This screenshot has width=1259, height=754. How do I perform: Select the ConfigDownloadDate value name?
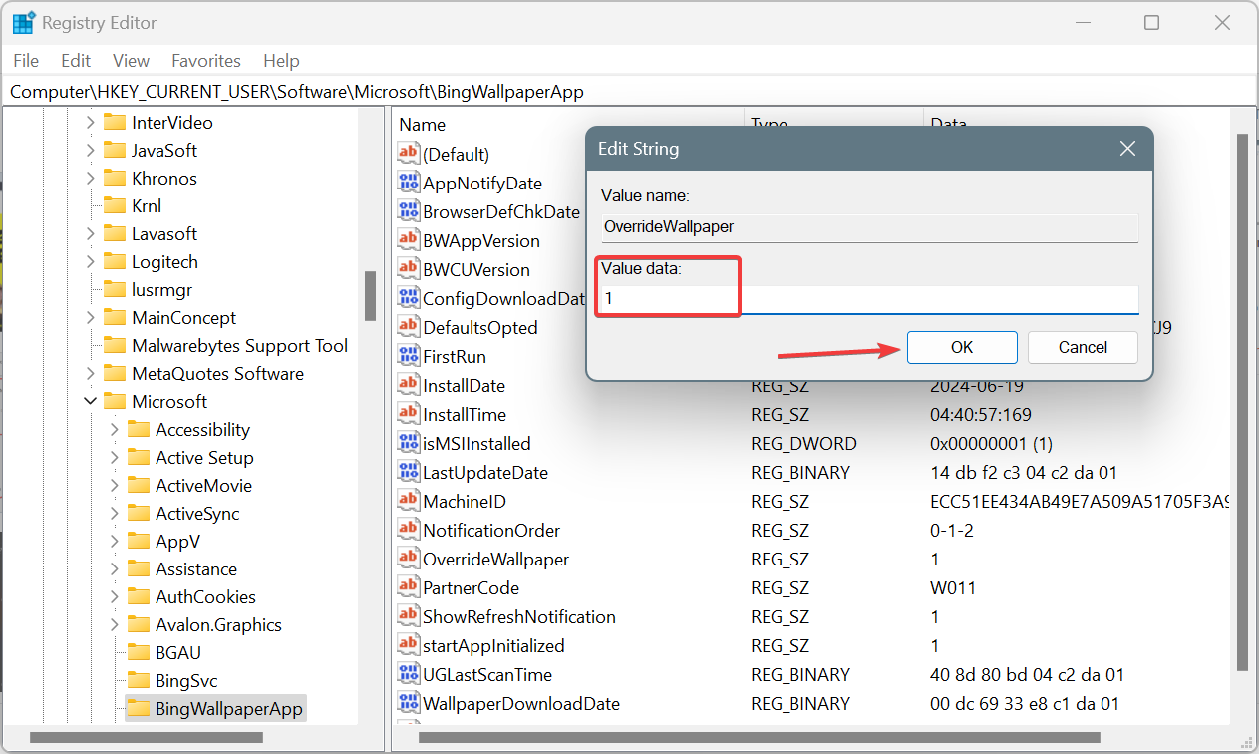503,298
